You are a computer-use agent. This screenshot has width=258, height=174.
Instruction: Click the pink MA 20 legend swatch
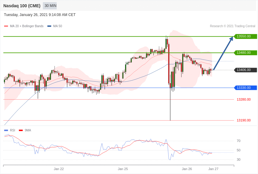tap(6, 26)
